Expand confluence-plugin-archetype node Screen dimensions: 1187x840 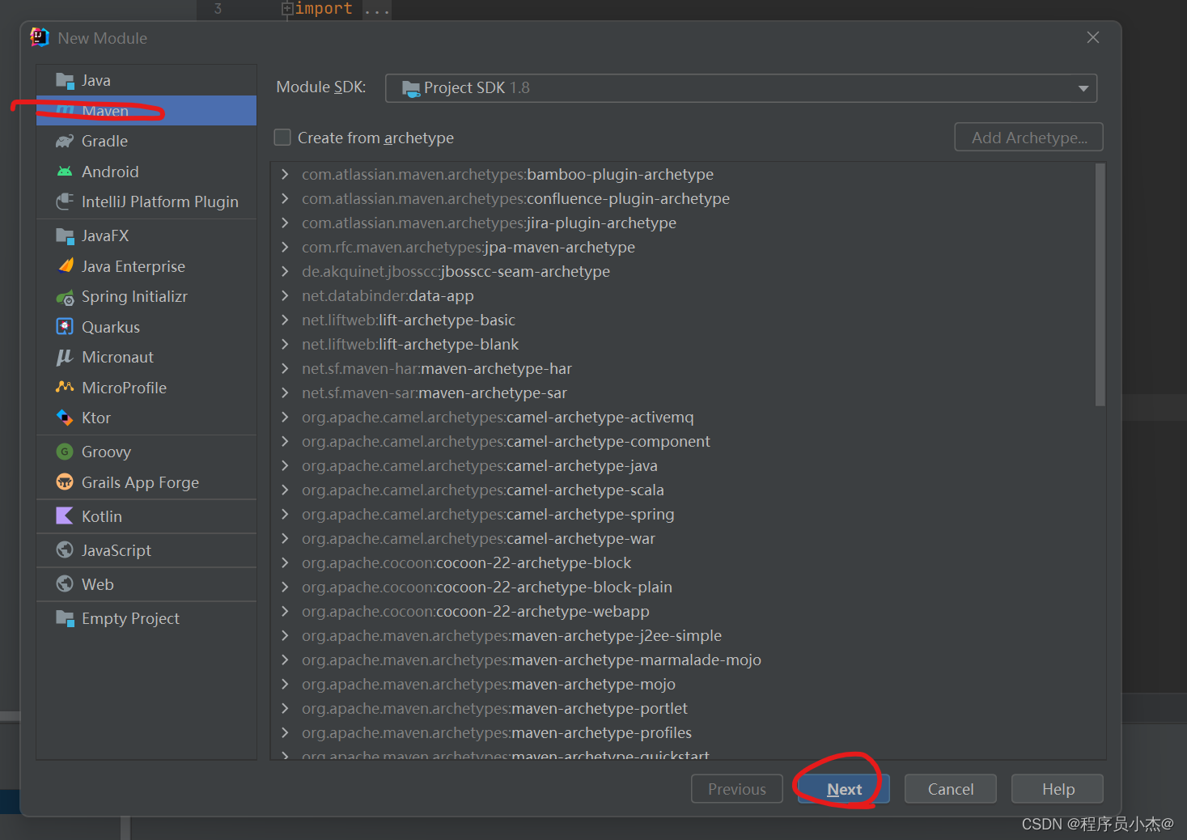point(285,198)
